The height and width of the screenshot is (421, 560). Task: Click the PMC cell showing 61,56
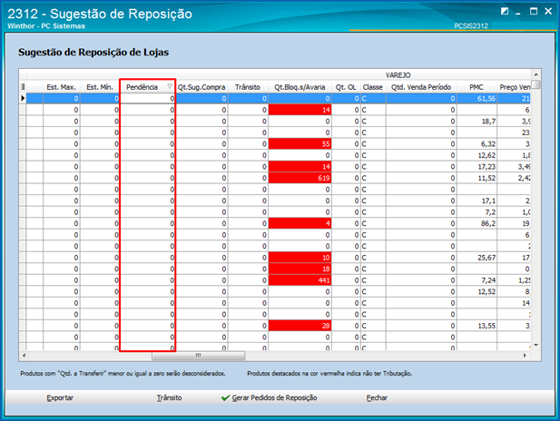click(x=476, y=99)
